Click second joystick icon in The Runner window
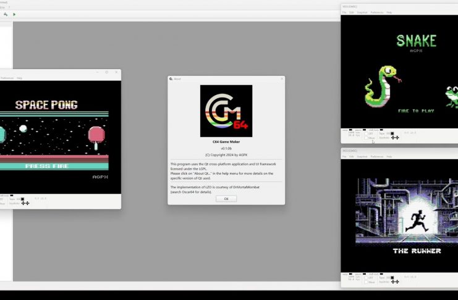This screenshot has height=300, width=458. (397, 281)
